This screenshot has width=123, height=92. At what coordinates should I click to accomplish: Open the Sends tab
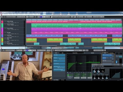105,53
